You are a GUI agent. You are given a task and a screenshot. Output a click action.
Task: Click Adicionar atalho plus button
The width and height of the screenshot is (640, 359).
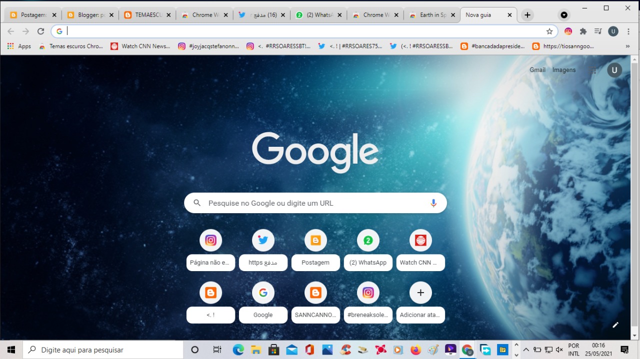(420, 303)
